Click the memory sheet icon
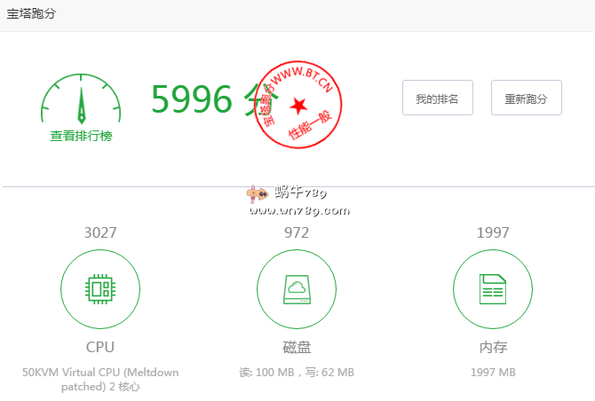This screenshot has width=595, height=401. [x=493, y=288]
